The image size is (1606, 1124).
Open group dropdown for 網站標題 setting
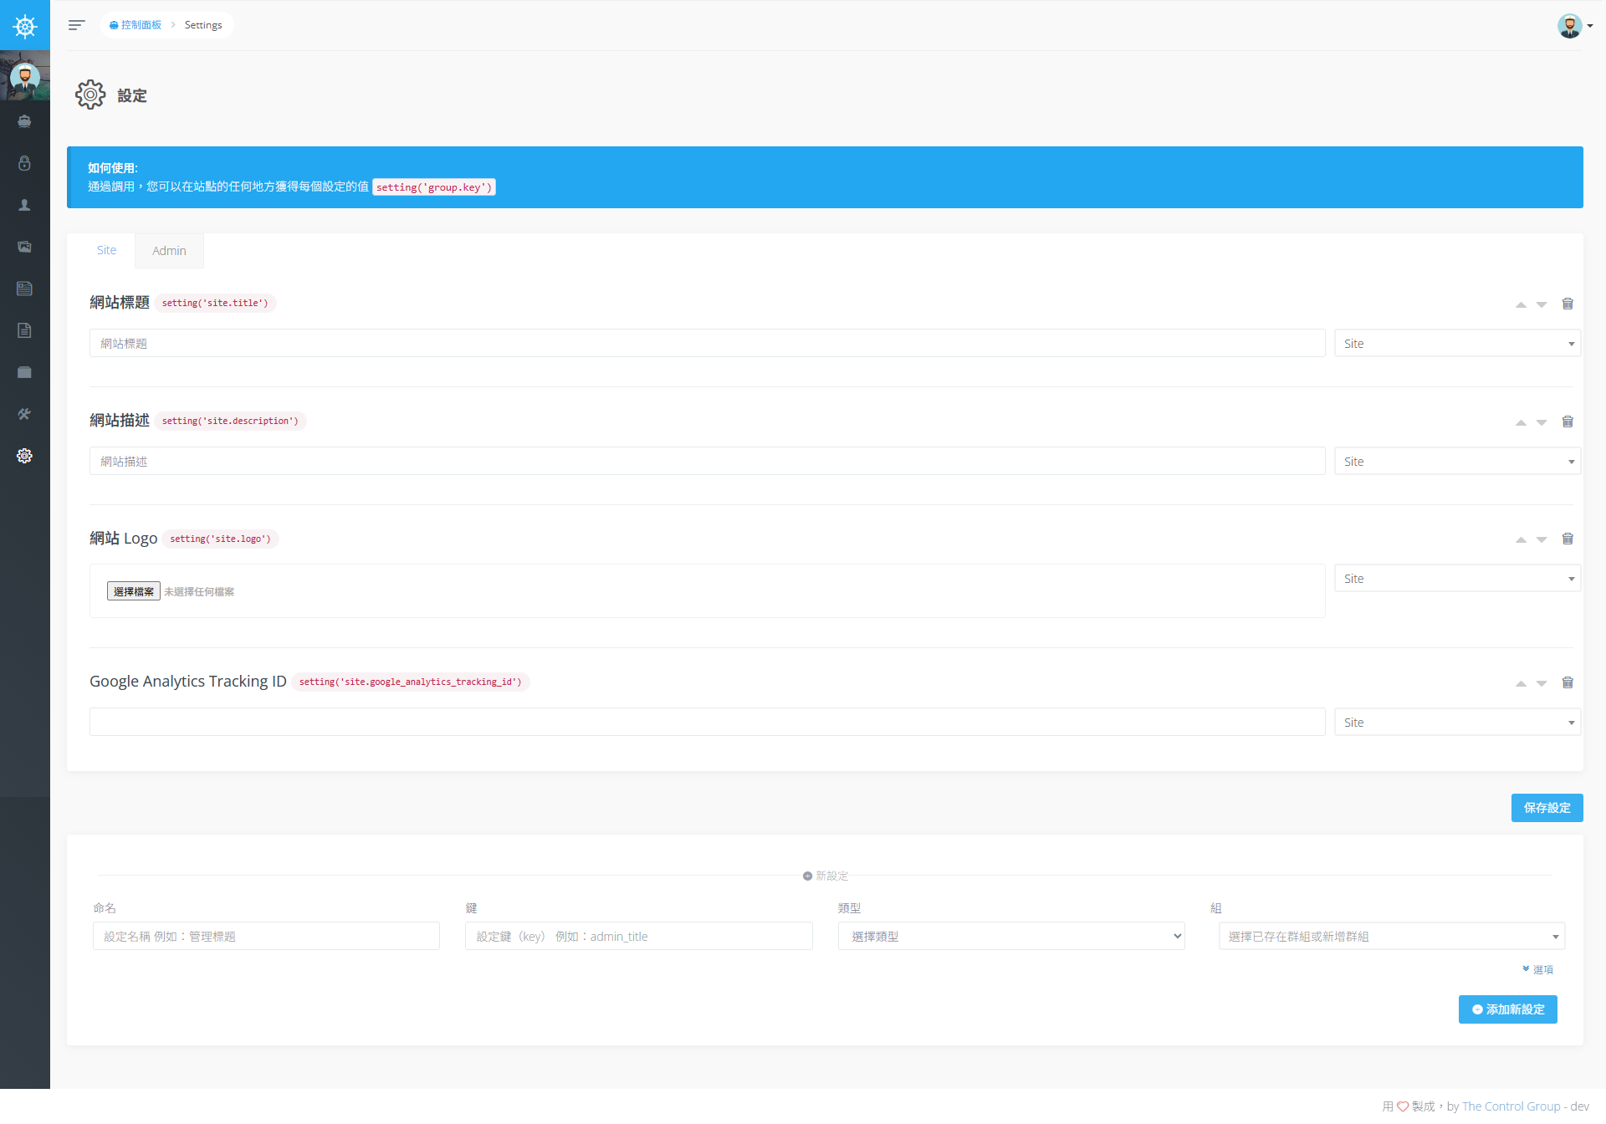[1456, 344]
